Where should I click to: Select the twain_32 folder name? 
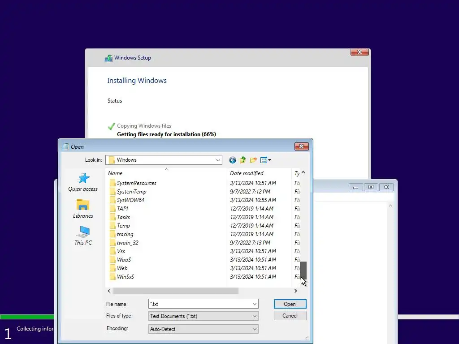point(128,242)
